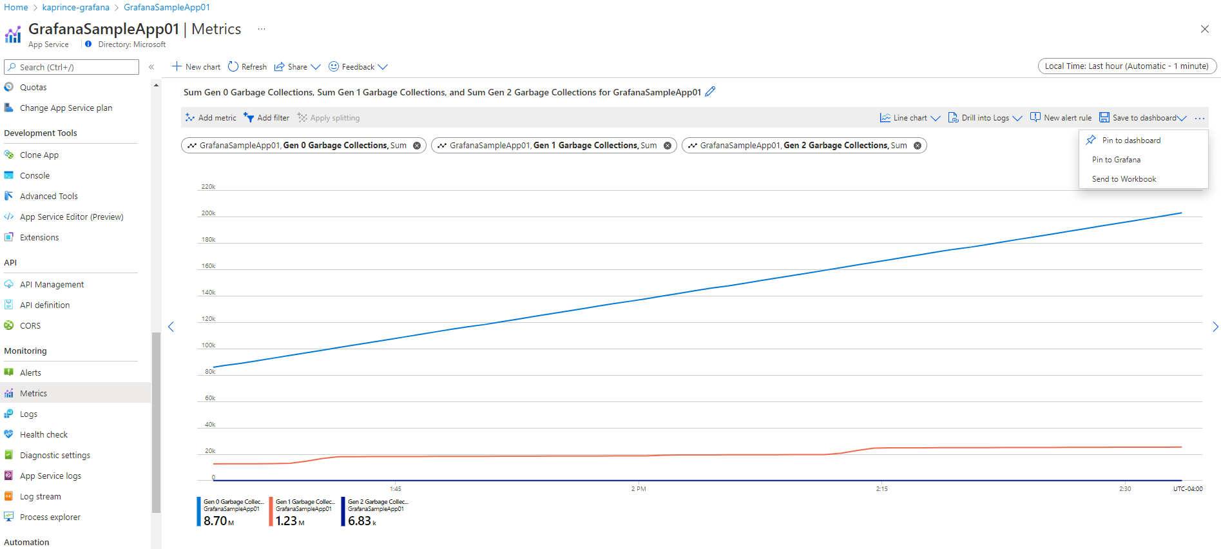
Task: Open Metrics in the sidebar
Action: [75, 393]
